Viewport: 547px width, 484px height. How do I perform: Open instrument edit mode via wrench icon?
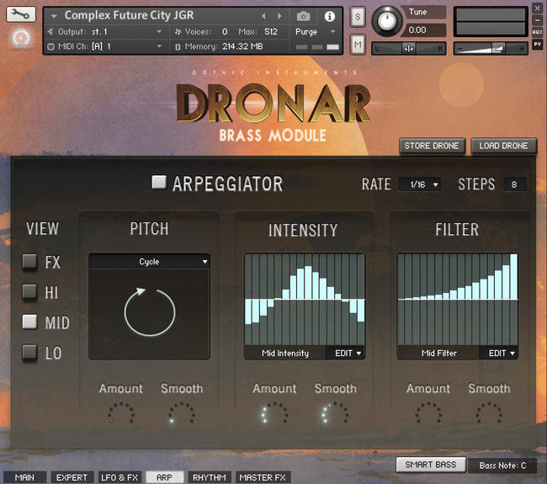(21, 14)
